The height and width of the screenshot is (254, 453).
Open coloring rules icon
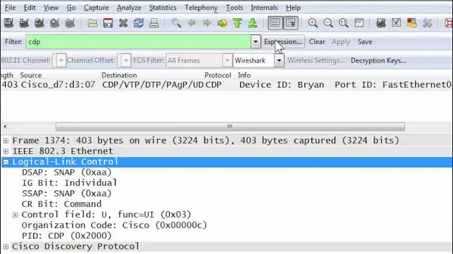(x=411, y=23)
